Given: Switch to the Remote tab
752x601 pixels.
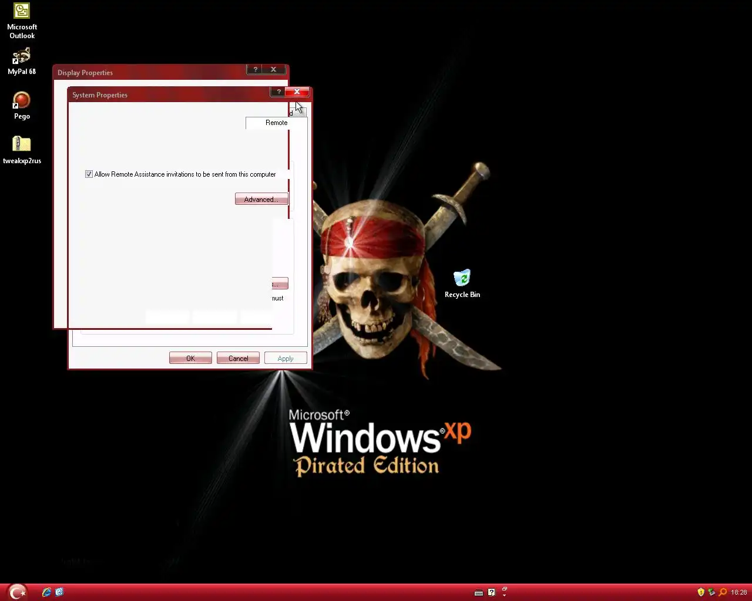Looking at the screenshot, I should 276,123.
